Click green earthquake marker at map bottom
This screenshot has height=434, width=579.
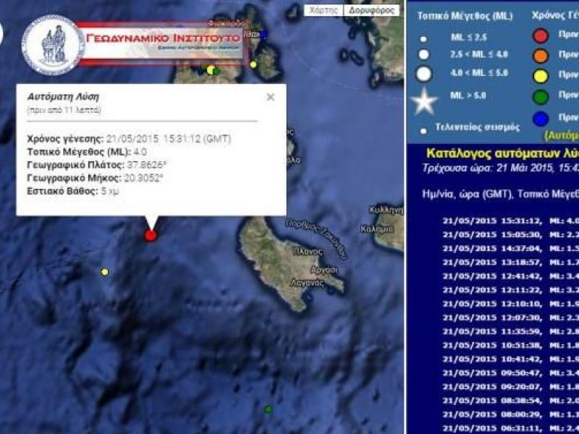pos(269,409)
